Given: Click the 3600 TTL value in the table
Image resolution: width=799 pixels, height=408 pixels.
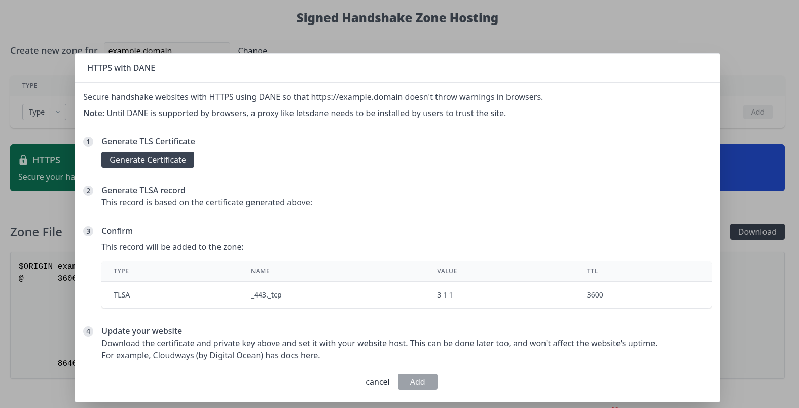Looking at the screenshot, I should (595, 295).
